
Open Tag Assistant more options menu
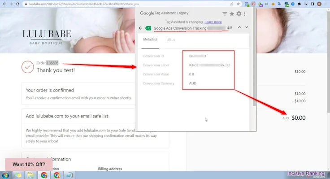click(x=244, y=14)
